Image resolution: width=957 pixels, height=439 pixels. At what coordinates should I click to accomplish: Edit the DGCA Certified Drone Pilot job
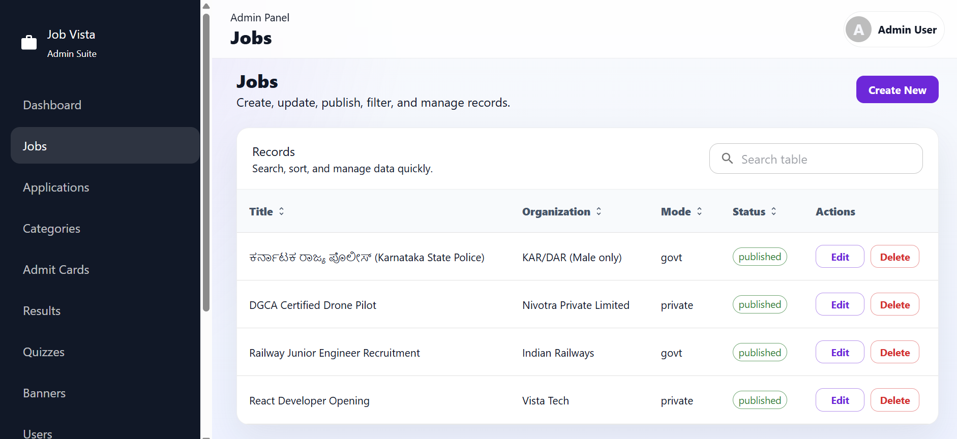840,304
